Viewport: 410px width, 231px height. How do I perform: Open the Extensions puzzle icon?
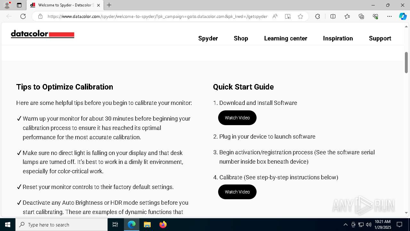coord(317,16)
